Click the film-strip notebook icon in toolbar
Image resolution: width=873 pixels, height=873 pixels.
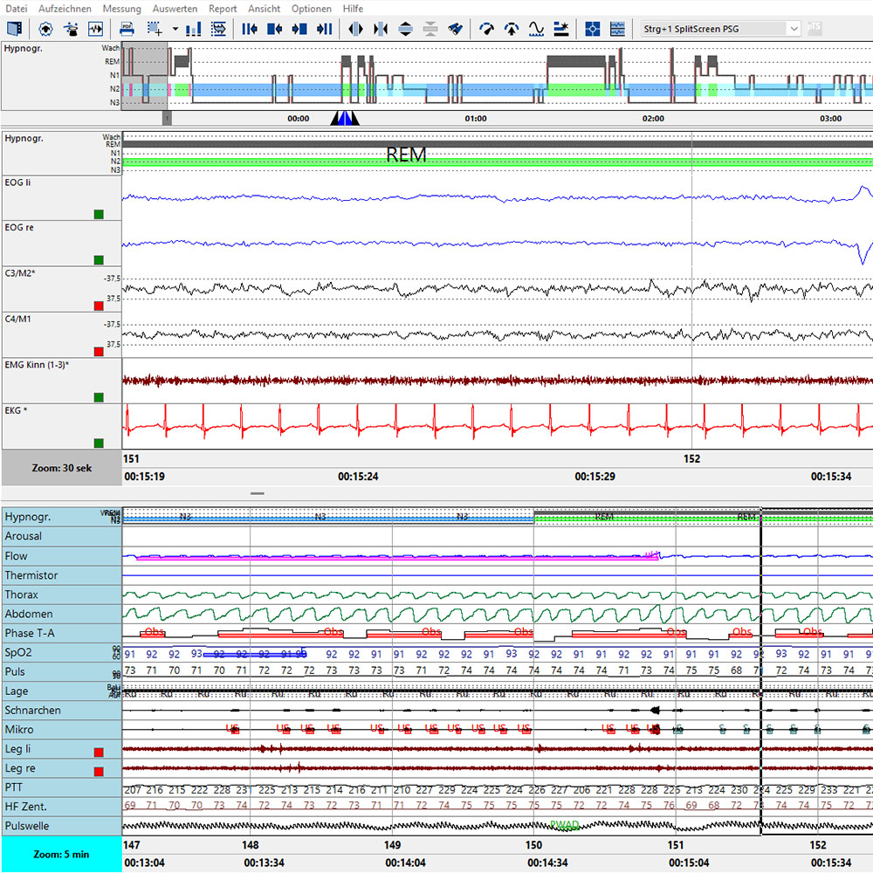pyautogui.click(x=15, y=29)
